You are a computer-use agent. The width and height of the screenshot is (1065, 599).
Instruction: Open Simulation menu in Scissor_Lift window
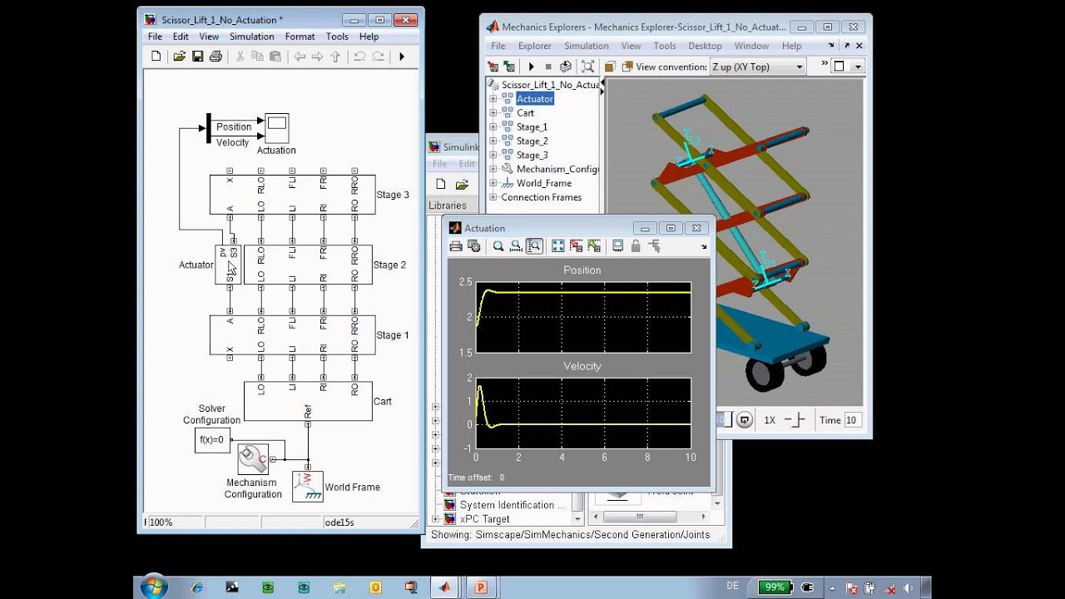pyautogui.click(x=251, y=37)
